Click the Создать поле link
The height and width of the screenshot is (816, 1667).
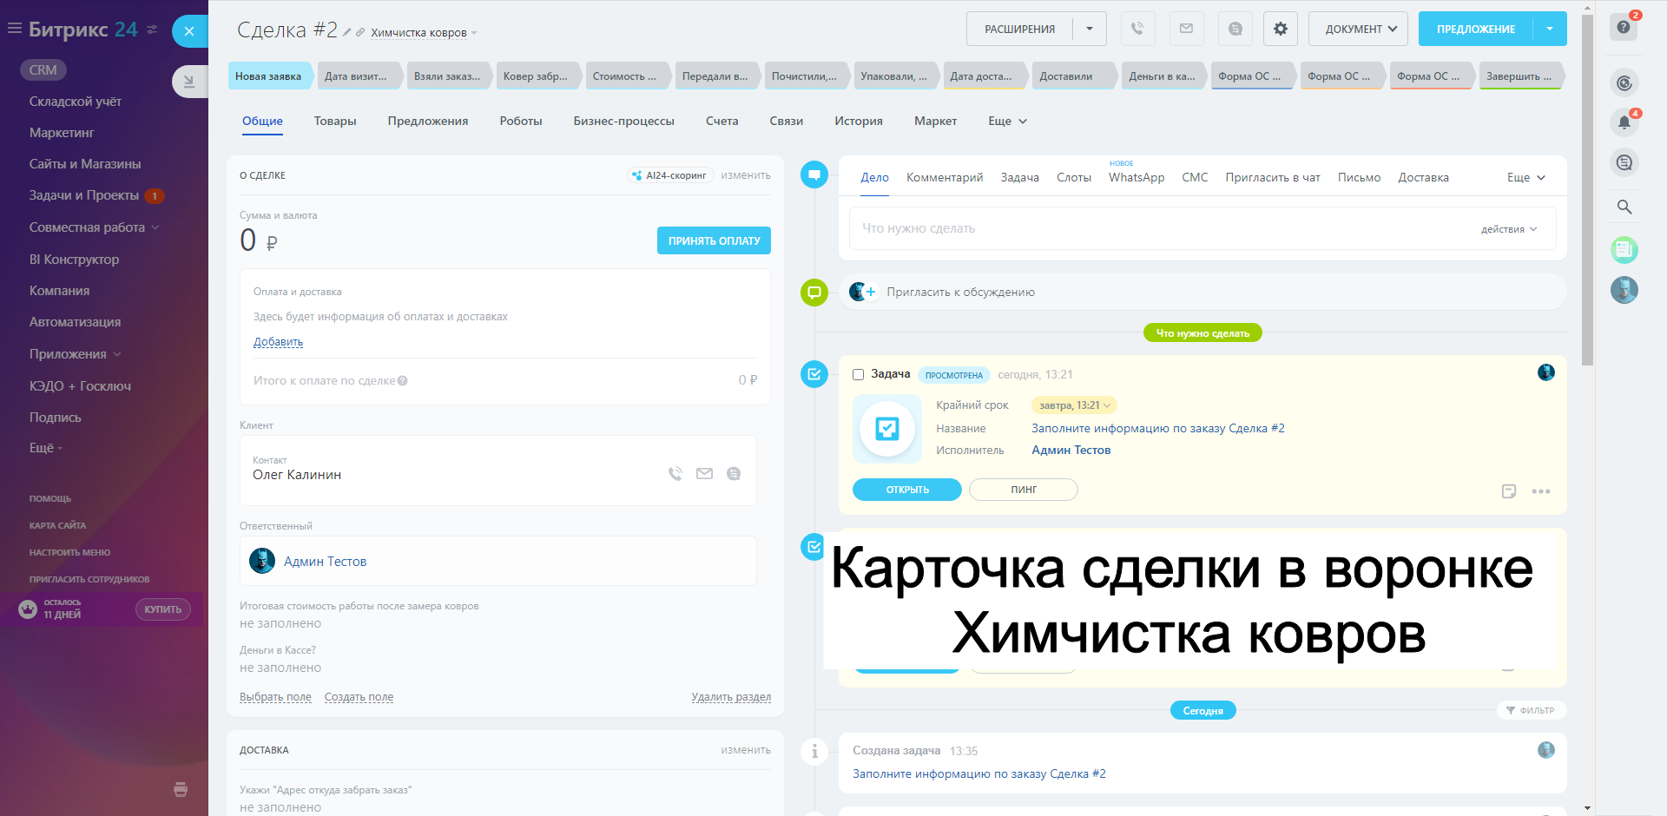click(359, 697)
